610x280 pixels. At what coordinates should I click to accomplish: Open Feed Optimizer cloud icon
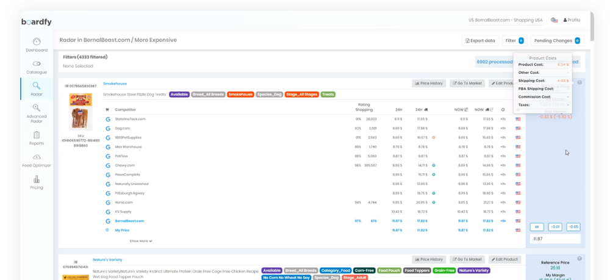[x=37, y=157]
